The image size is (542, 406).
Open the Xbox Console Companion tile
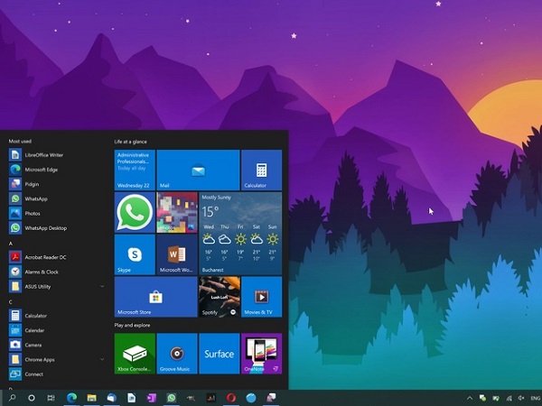(135, 354)
